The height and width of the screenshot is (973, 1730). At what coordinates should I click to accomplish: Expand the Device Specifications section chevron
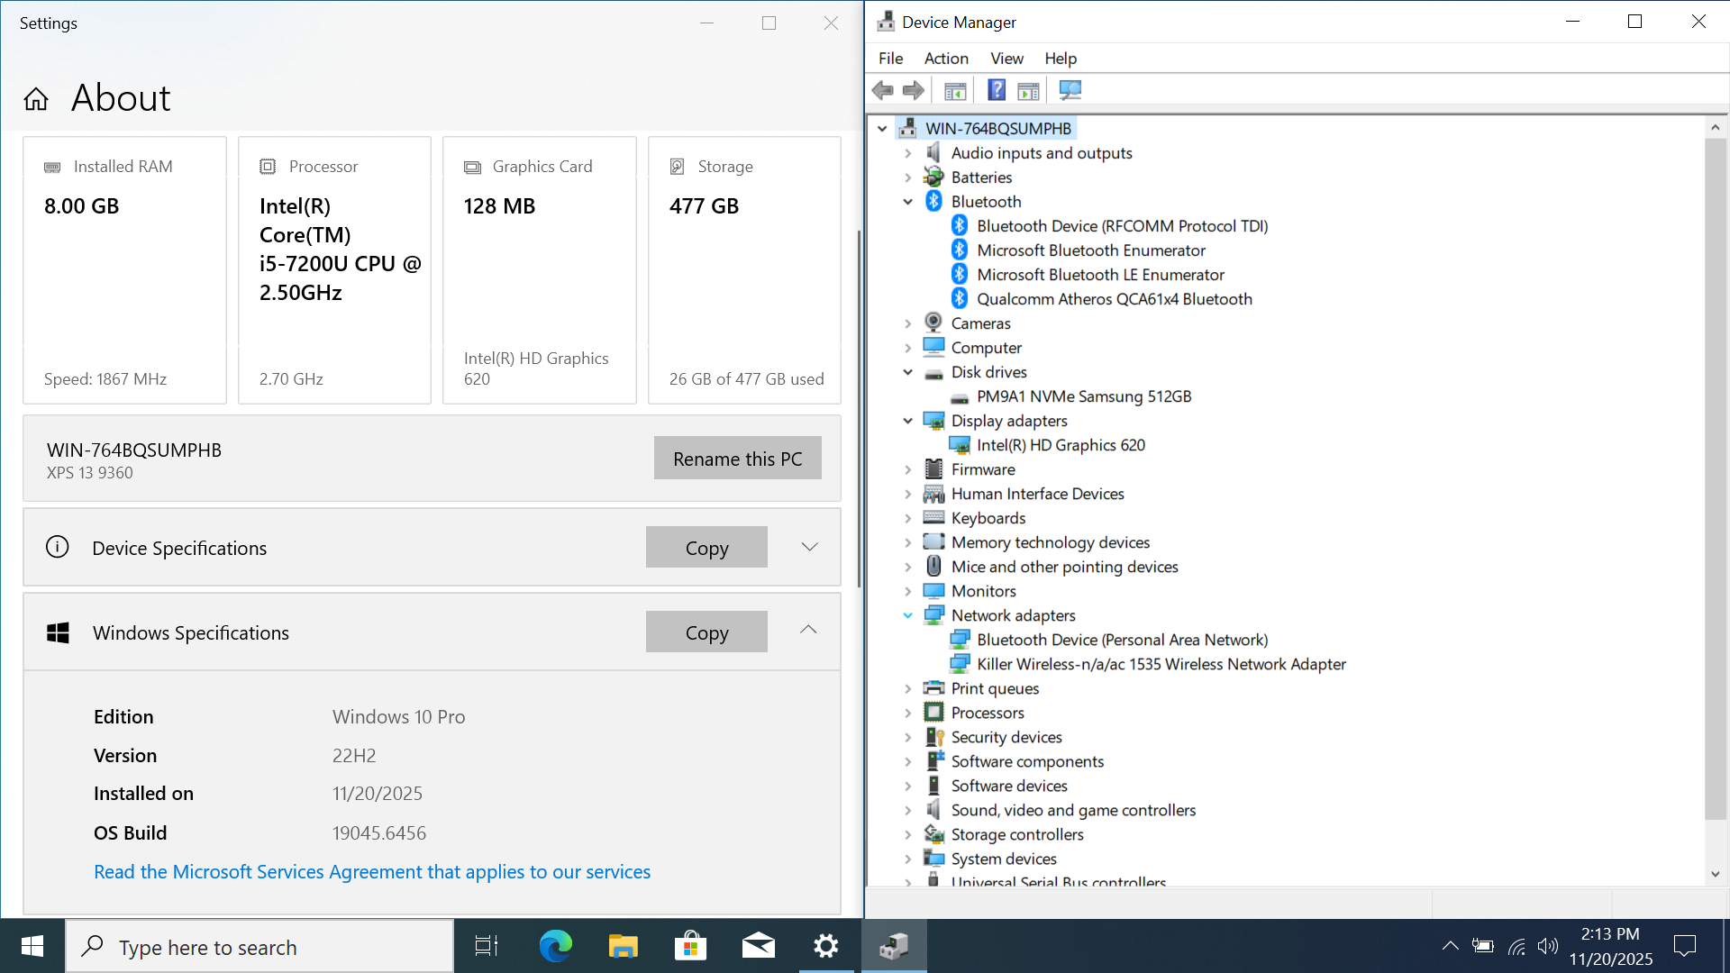coord(809,548)
